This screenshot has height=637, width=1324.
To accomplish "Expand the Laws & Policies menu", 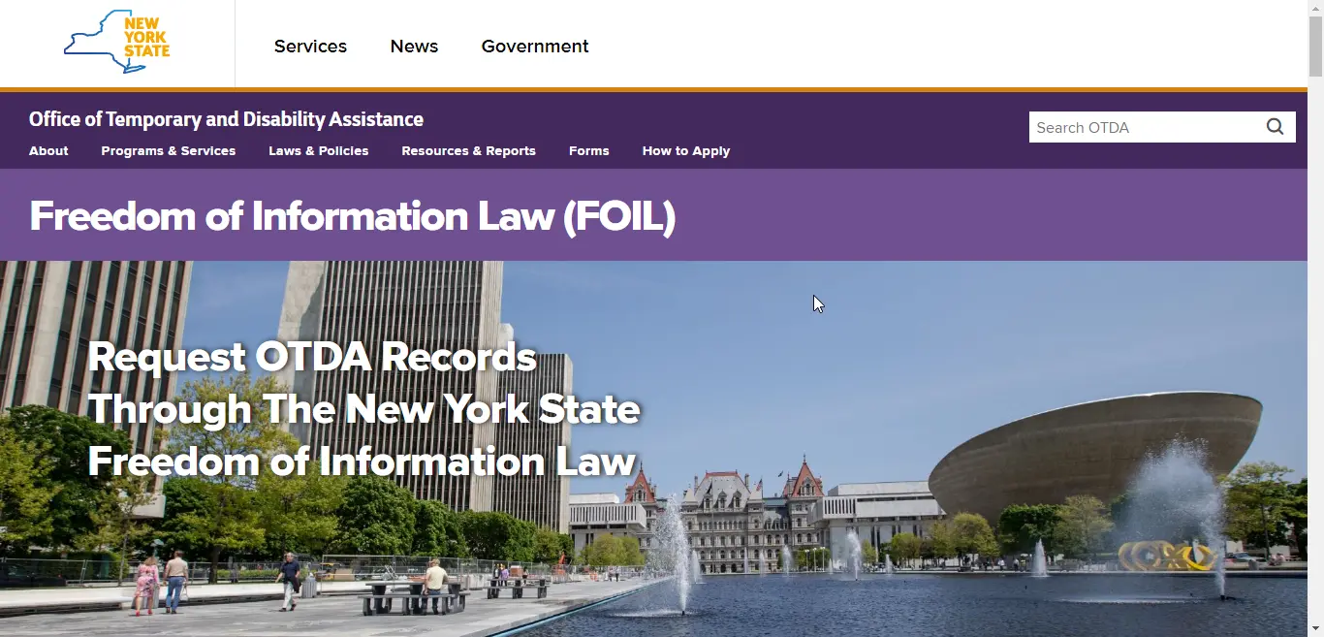I will (319, 151).
